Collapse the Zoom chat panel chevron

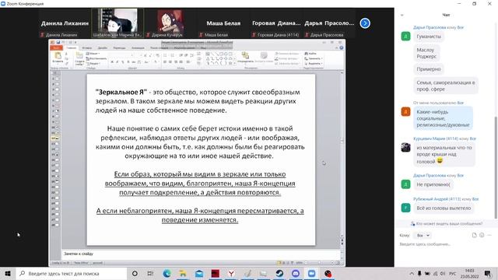[402, 15]
